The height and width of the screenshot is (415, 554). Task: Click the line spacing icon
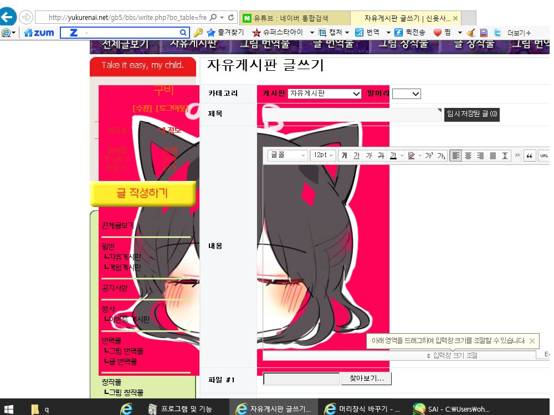pos(505,155)
